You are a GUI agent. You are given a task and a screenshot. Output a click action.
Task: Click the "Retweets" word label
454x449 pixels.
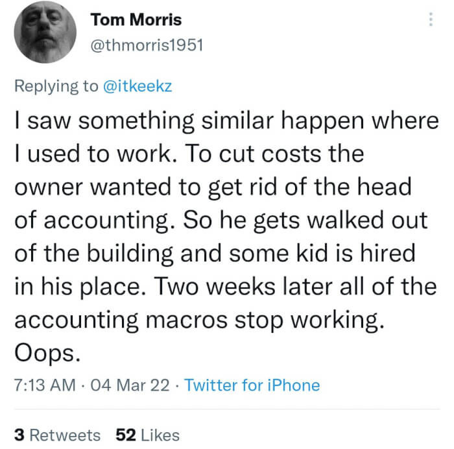tap(66, 434)
